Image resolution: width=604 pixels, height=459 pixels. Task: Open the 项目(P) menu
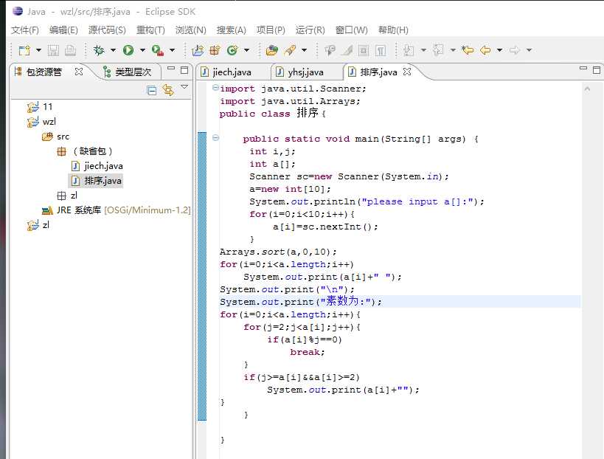point(271,30)
